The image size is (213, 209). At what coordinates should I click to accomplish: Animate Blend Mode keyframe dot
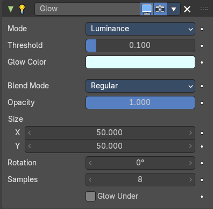202,86
